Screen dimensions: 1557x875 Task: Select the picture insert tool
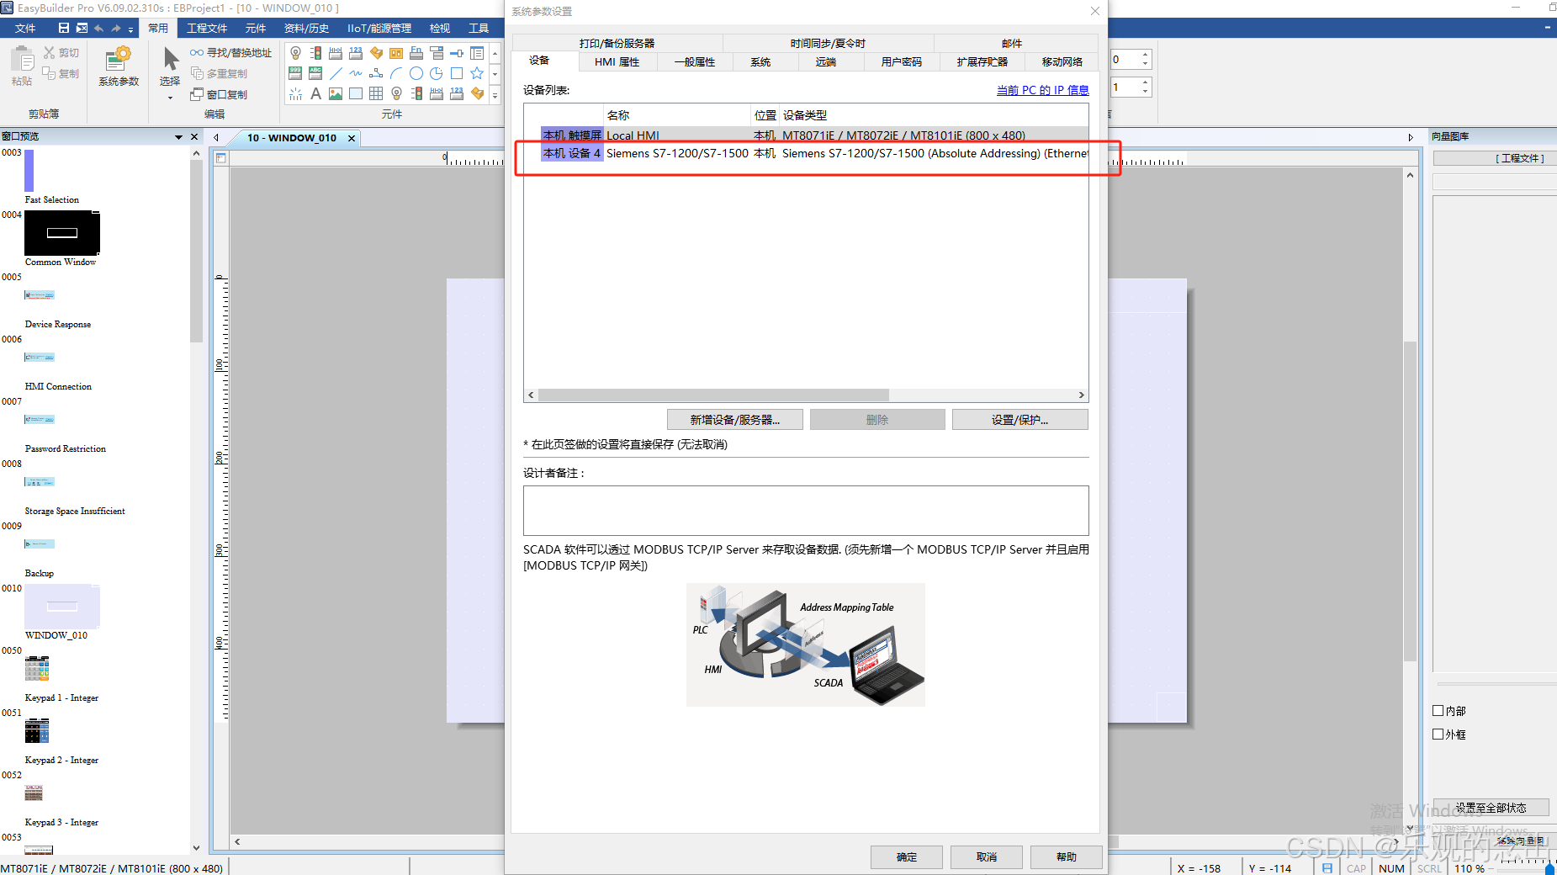point(336,93)
